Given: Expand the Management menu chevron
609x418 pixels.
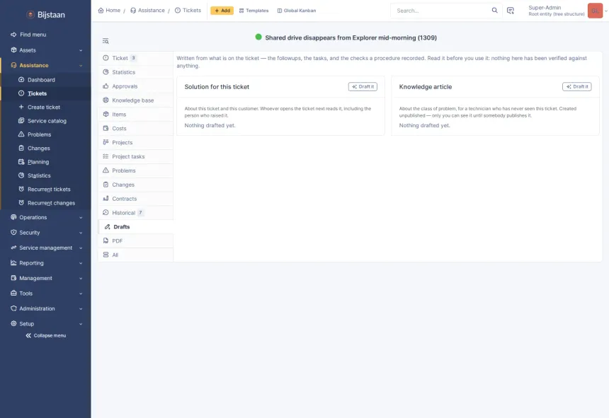Looking at the screenshot, I should [x=81, y=278].
